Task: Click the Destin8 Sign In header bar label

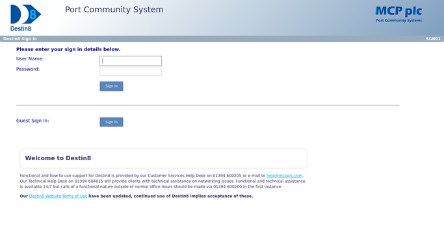Action: pos(20,39)
